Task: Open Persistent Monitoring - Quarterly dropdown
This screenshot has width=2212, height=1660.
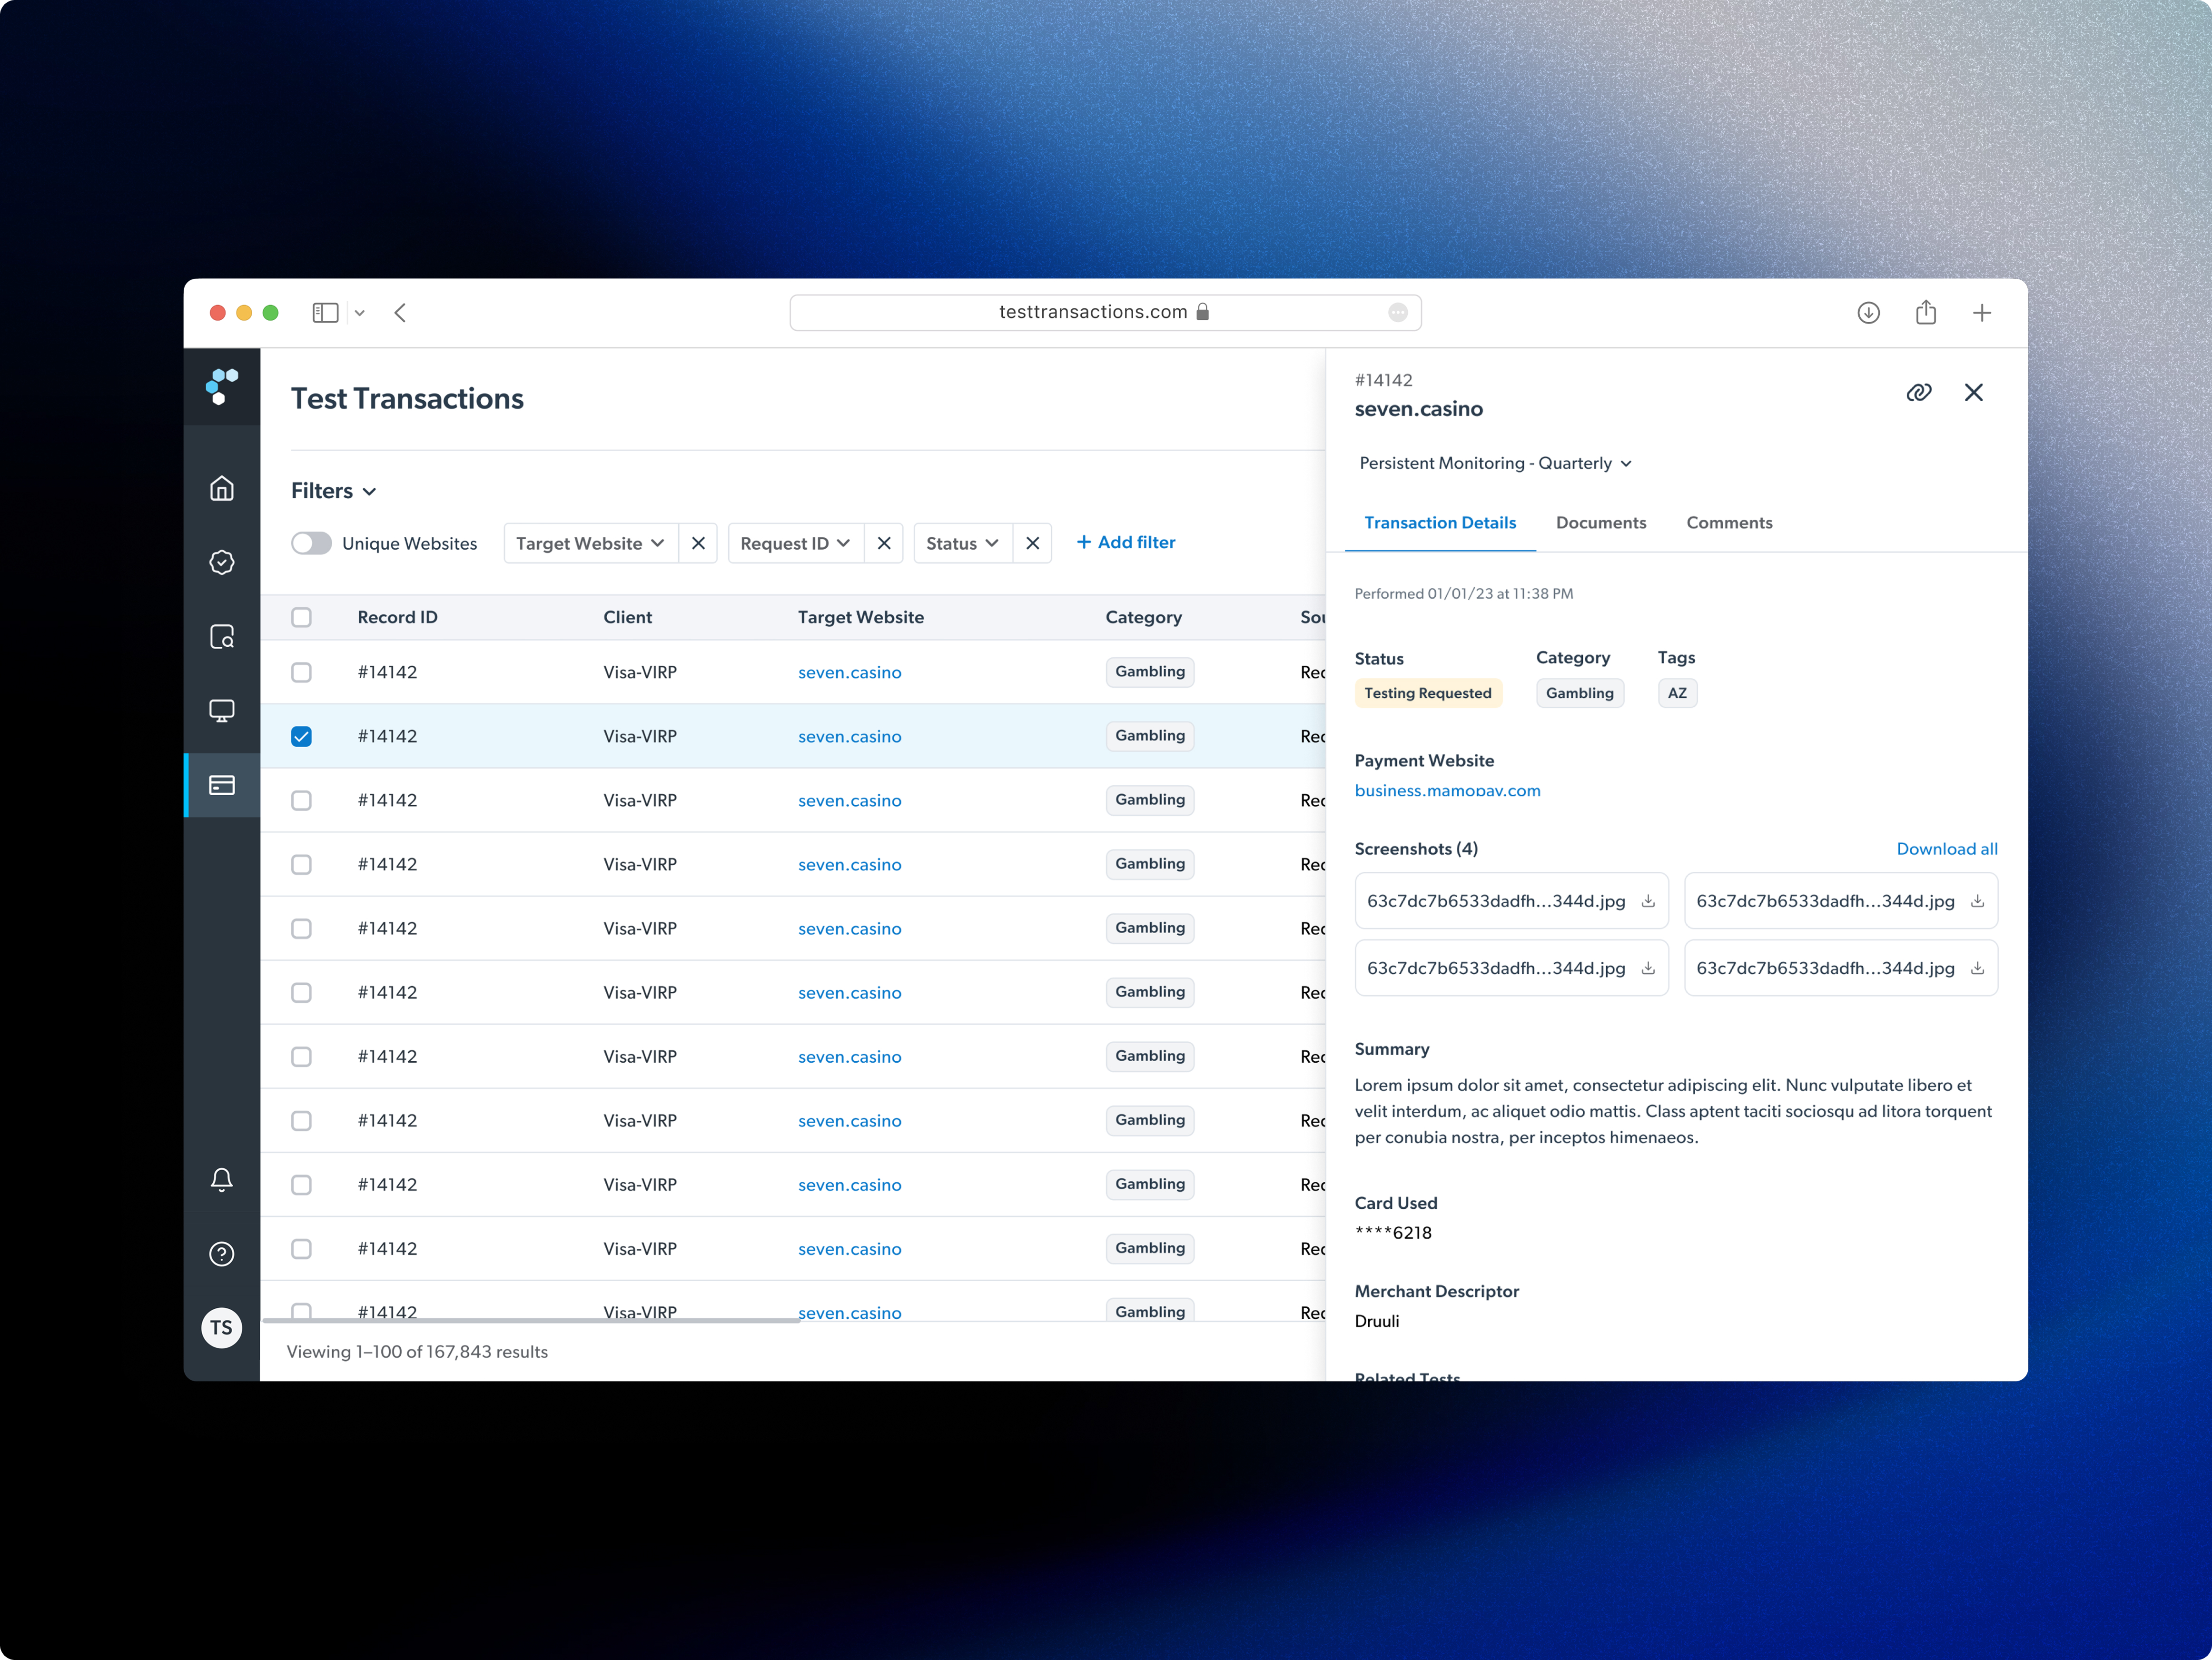Action: point(1495,463)
